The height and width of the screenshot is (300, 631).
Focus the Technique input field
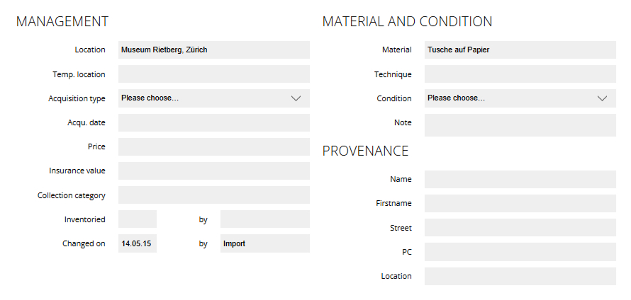pos(520,74)
